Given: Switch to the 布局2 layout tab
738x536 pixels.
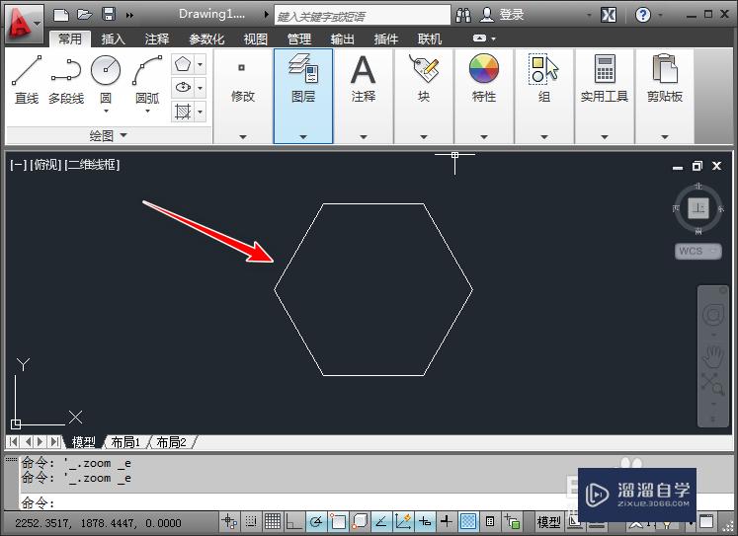Looking at the screenshot, I should click(x=171, y=442).
